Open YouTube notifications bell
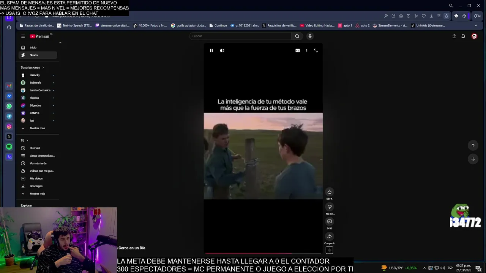486x273 pixels. point(463,36)
